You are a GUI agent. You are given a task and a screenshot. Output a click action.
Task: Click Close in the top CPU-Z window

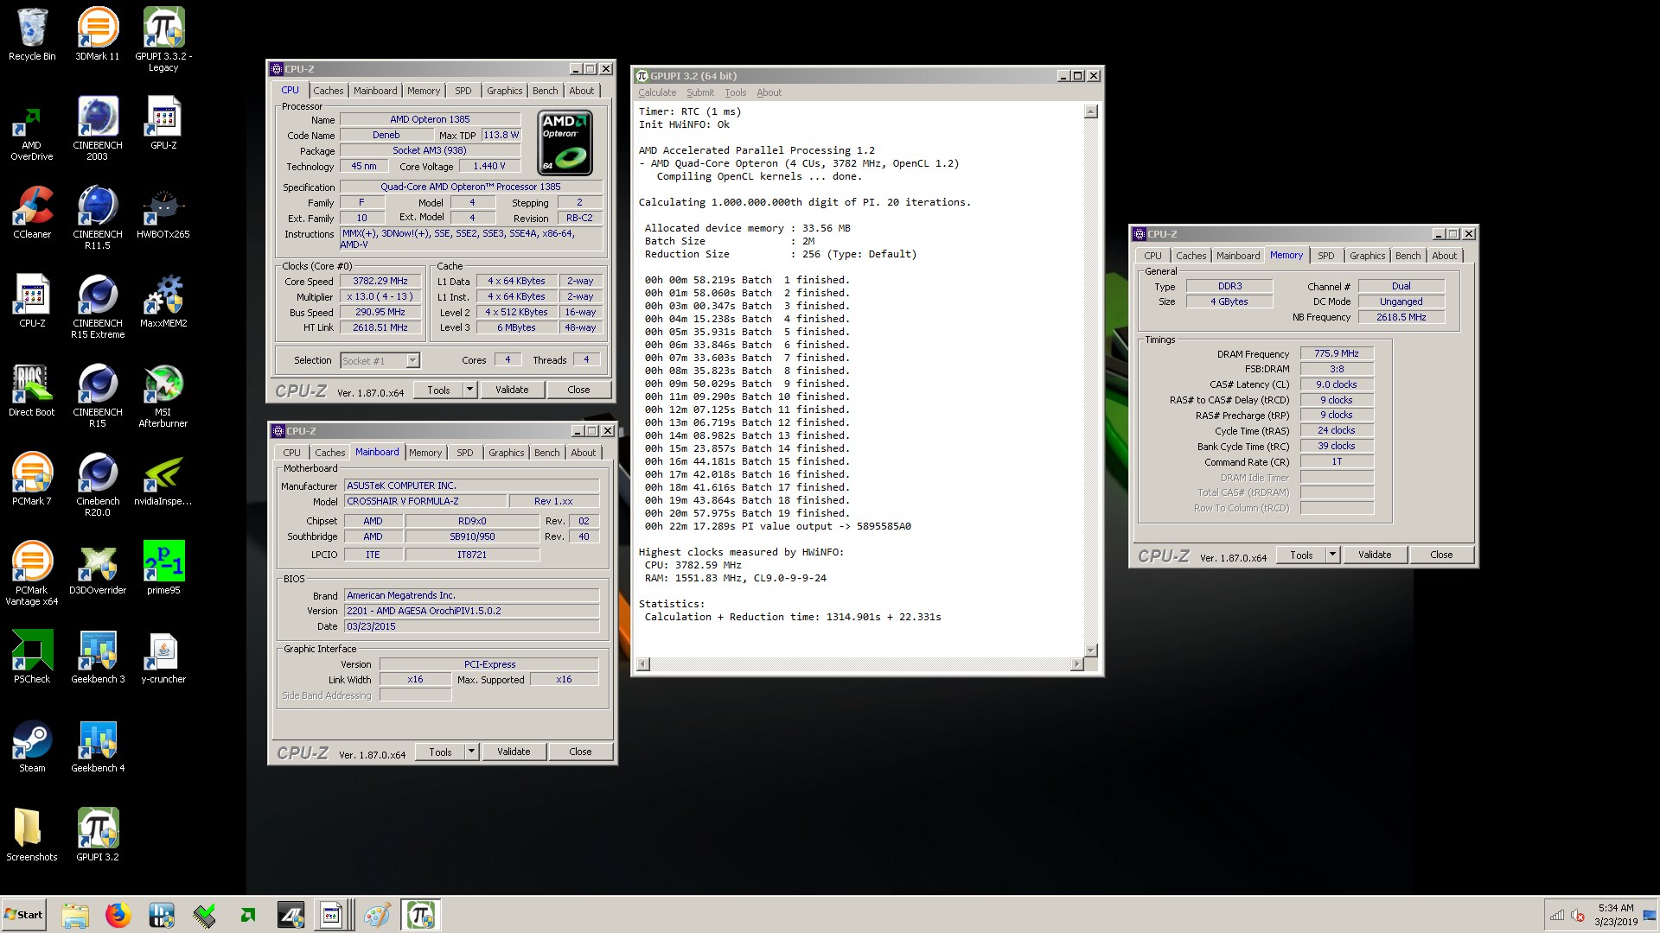coord(578,390)
